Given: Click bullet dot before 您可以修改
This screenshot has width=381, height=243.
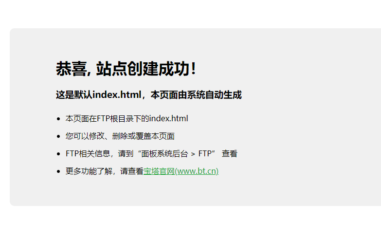Looking at the screenshot, I should [58, 136].
